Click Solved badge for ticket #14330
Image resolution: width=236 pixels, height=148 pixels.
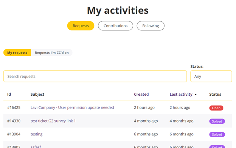(x=217, y=121)
